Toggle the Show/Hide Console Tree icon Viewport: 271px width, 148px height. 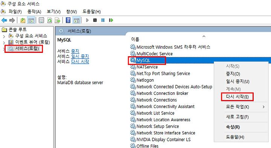coord(31,20)
